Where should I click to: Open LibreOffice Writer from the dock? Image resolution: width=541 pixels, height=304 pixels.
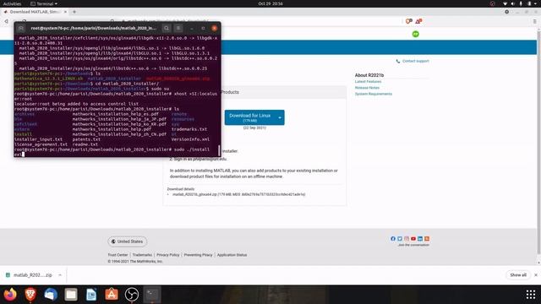pyautogui.click(x=91, y=295)
